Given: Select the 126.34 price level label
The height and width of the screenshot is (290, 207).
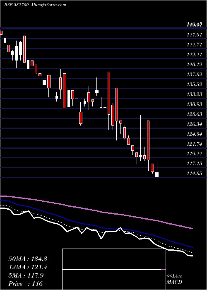Looking at the screenshot, I should pos(194,124).
